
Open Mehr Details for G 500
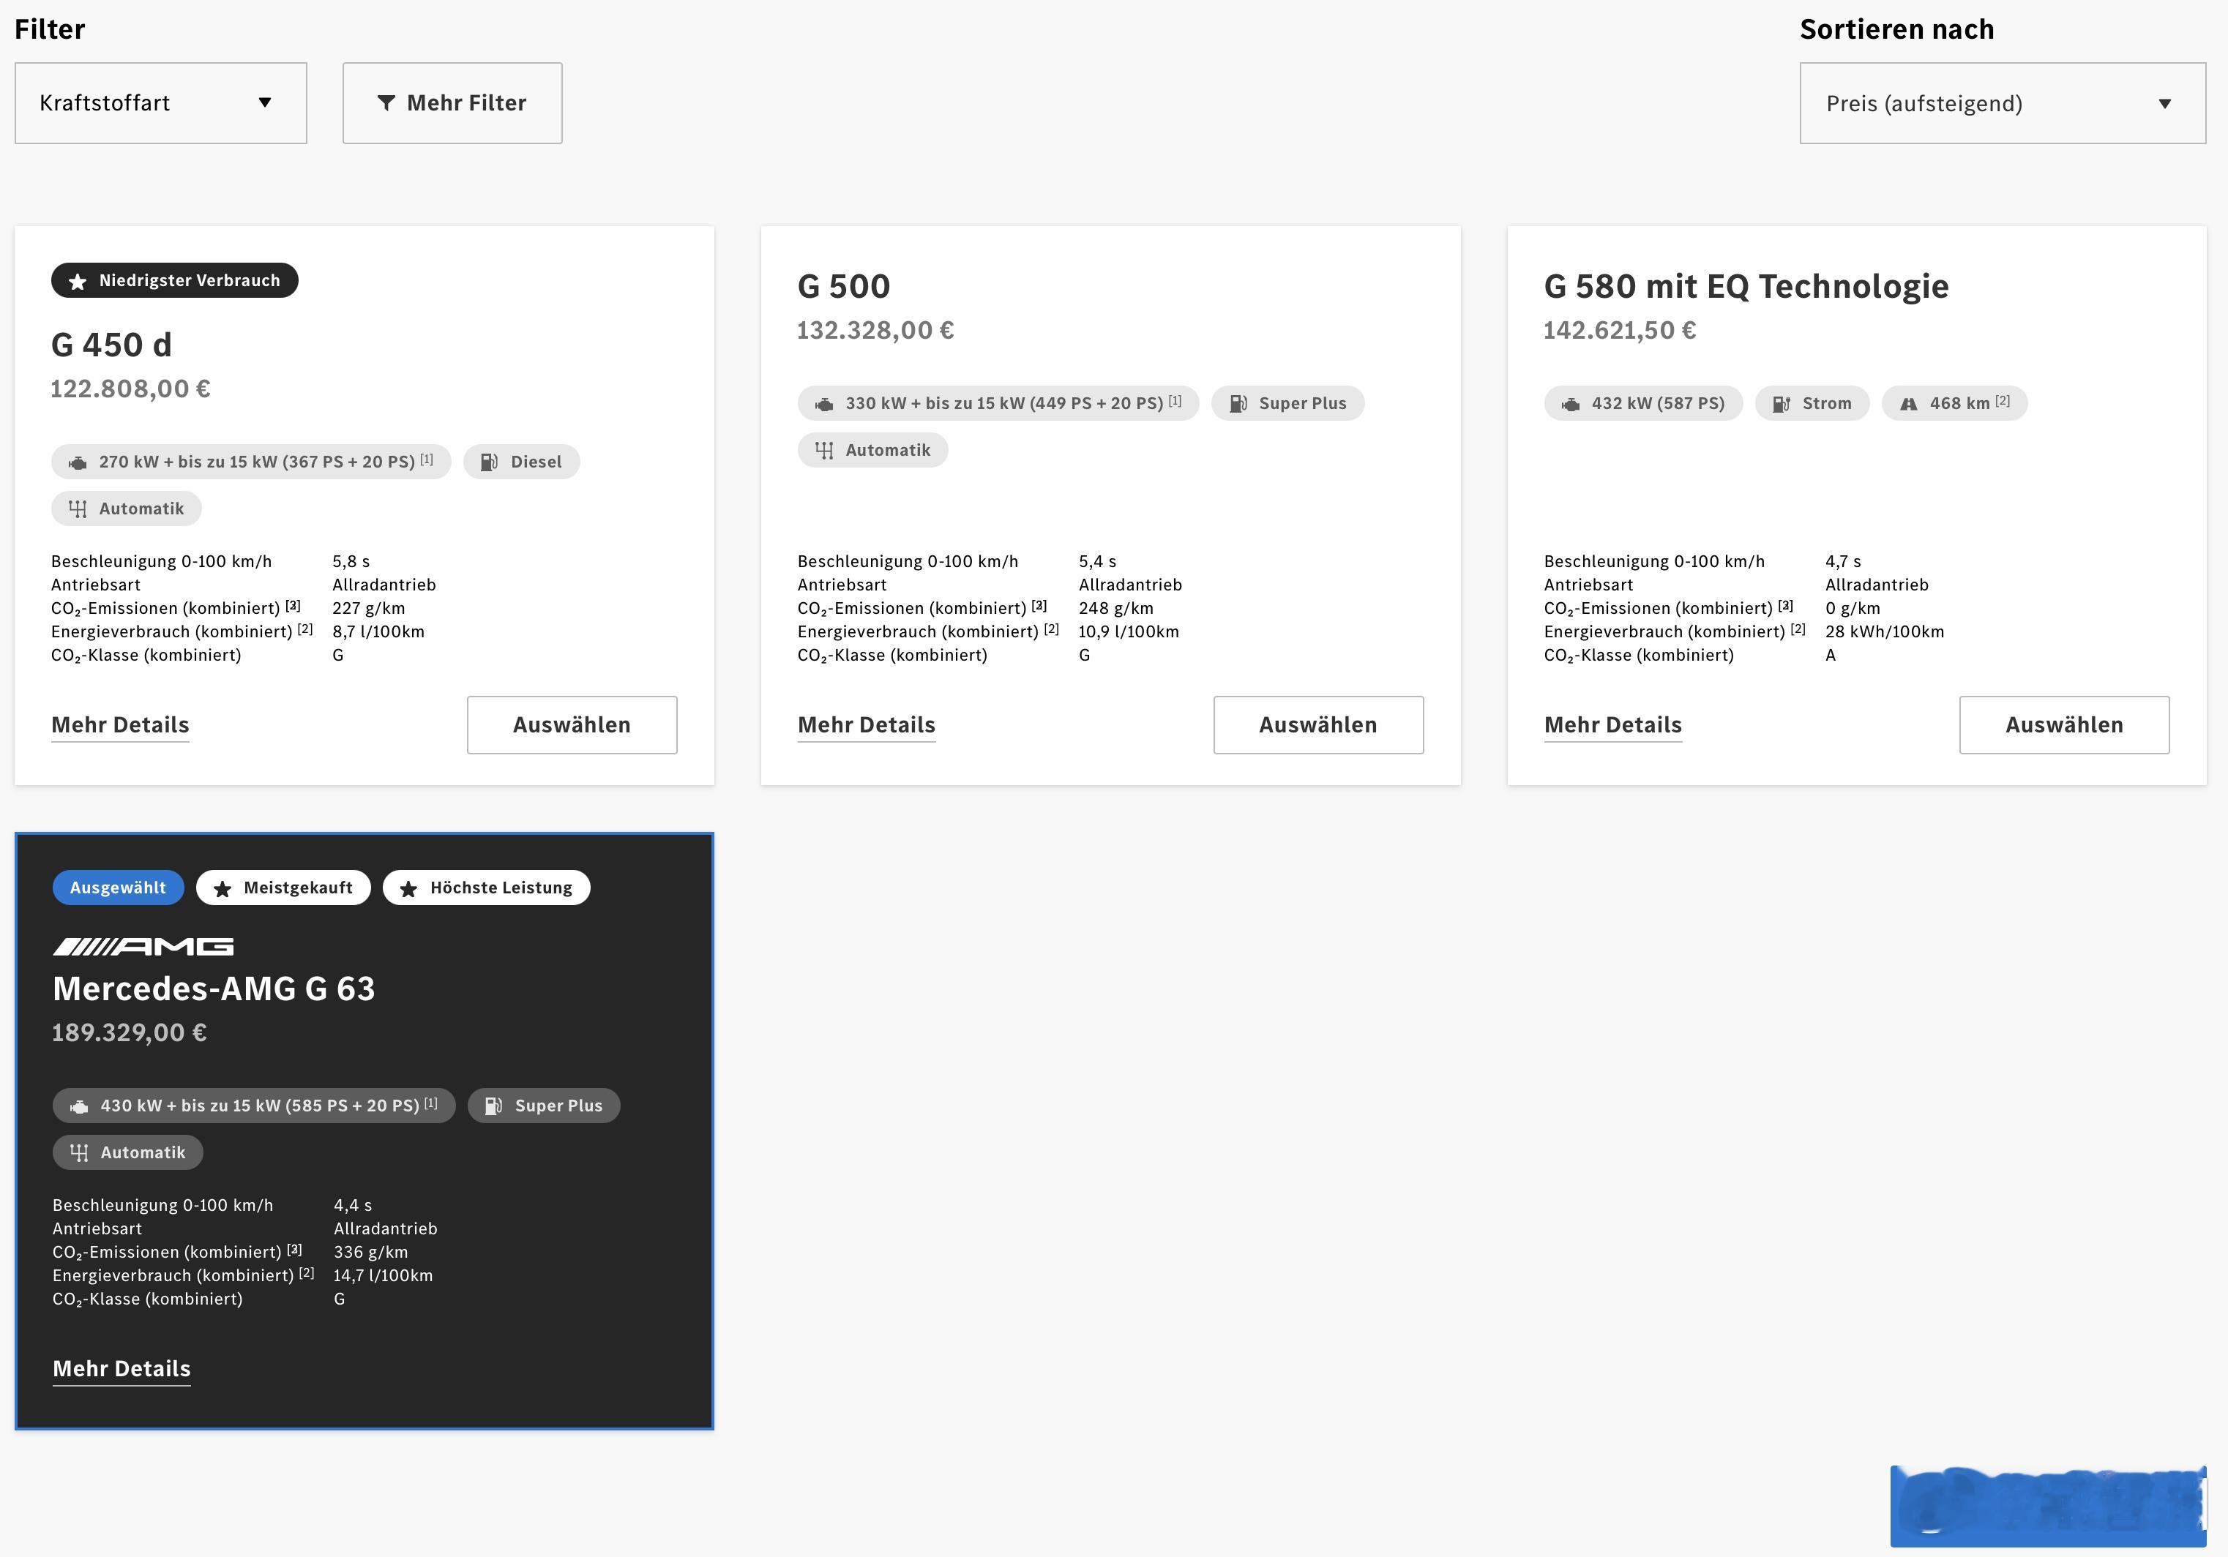click(x=867, y=724)
